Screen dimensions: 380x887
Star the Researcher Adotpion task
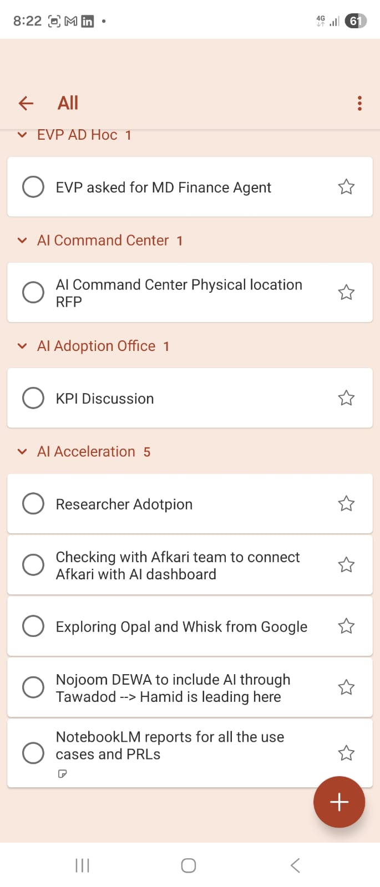click(x=346, y=503)
